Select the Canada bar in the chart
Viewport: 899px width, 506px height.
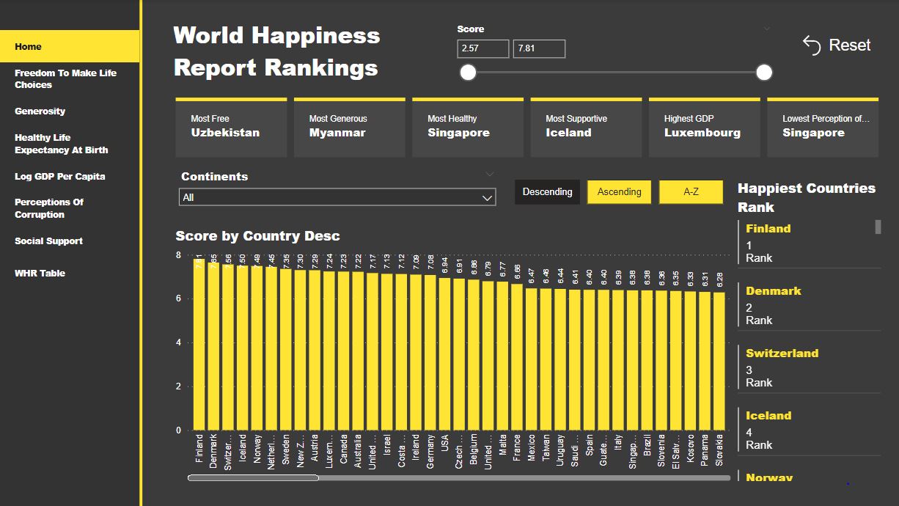(x=343, y=351)
